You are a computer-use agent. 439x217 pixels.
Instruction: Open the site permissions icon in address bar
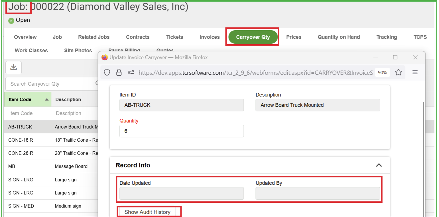pos(131,73)
